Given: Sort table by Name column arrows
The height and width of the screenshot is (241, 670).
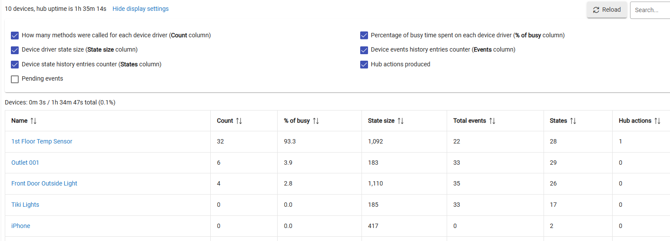Looking at the screenshot, I should [x=34, y=121].
